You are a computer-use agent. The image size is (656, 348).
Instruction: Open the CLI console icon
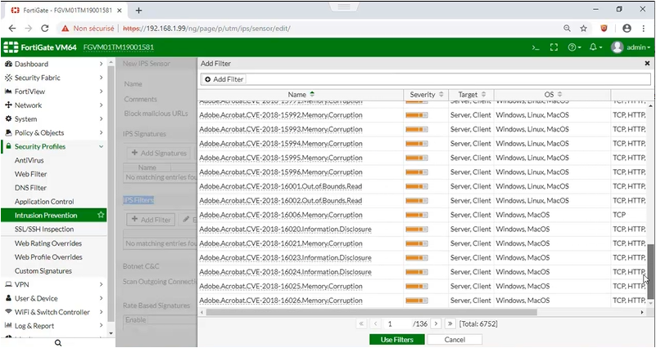pos(536,47)
